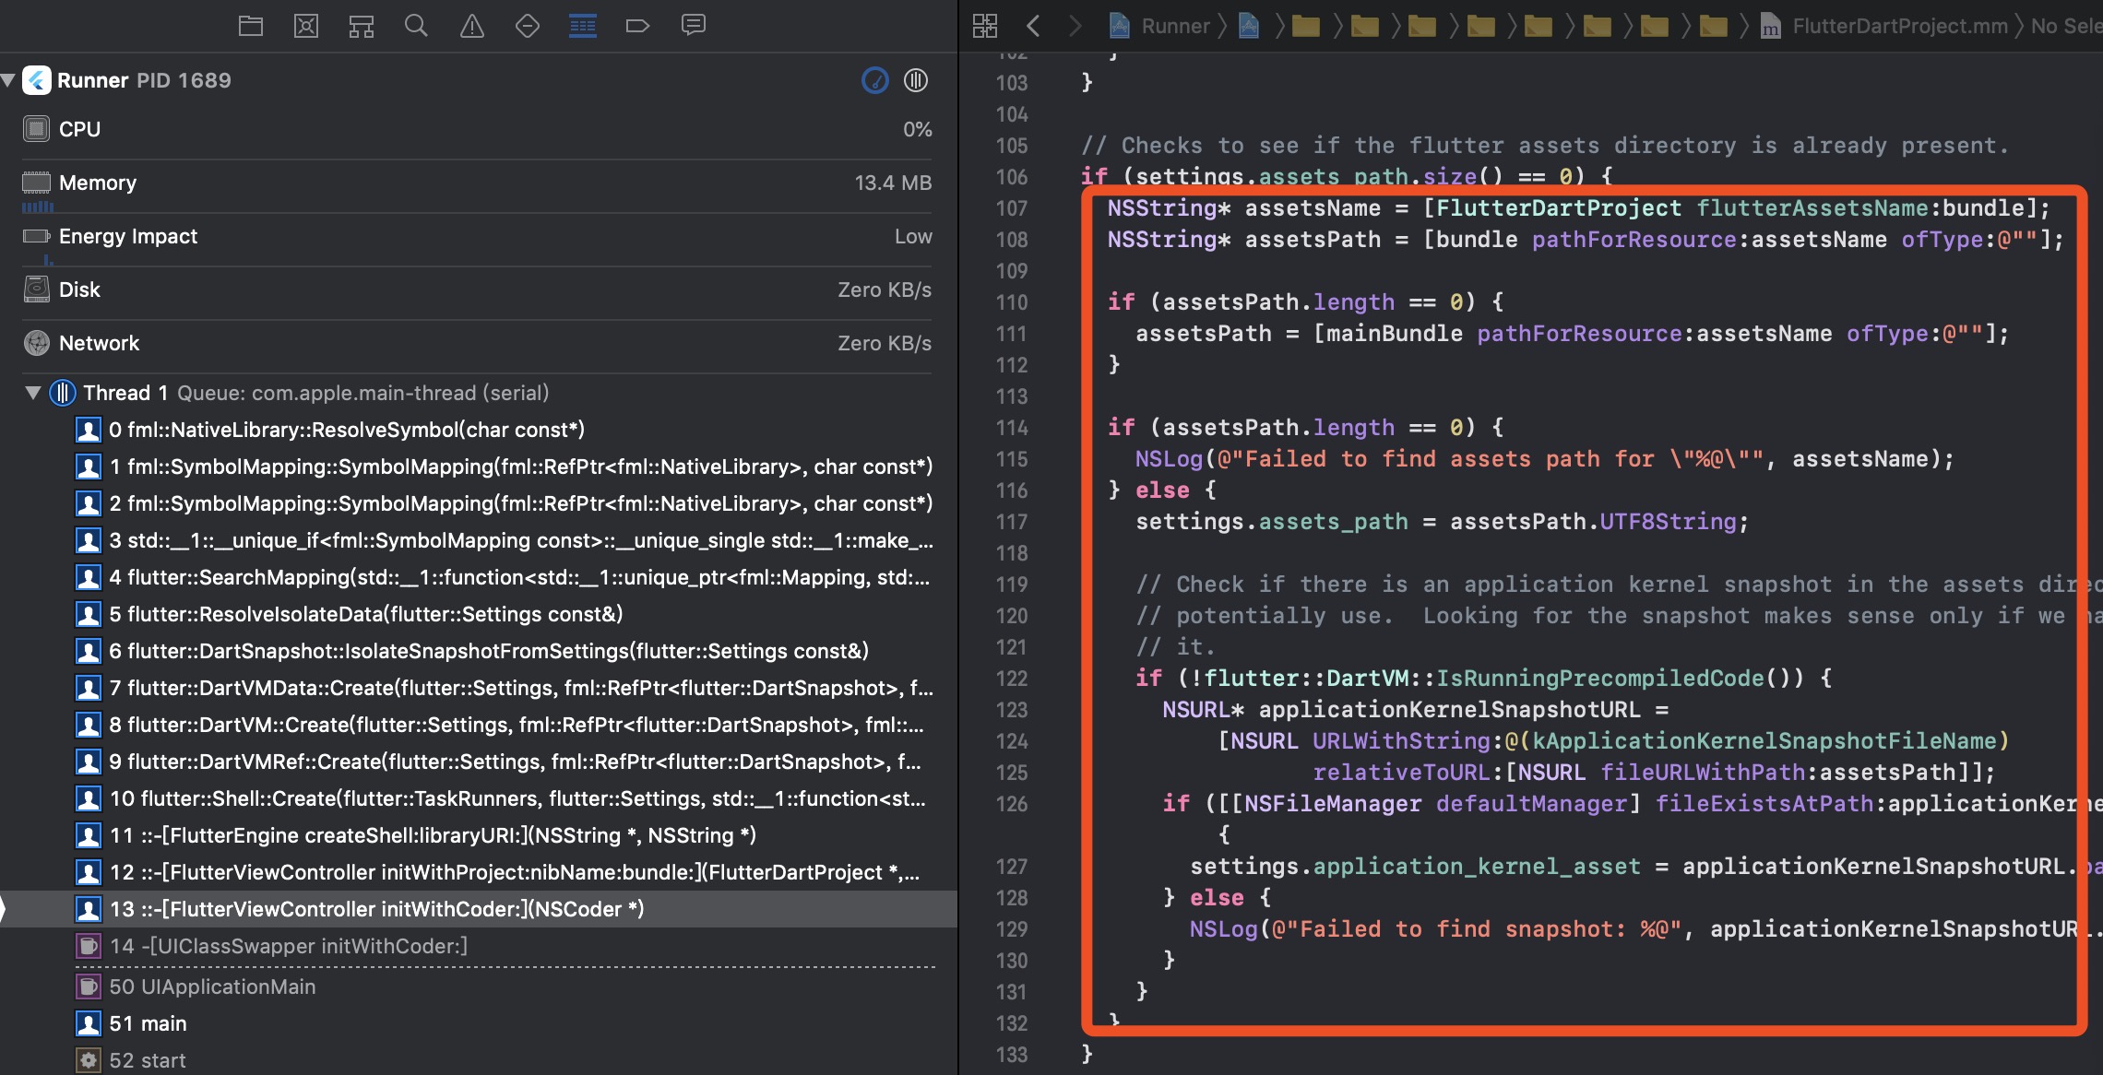Image resolution: width=2103 pixels, height=1075 pixels.
Task: Go back in editor history
Action: pyautogui.click(x=1034, y=26)
